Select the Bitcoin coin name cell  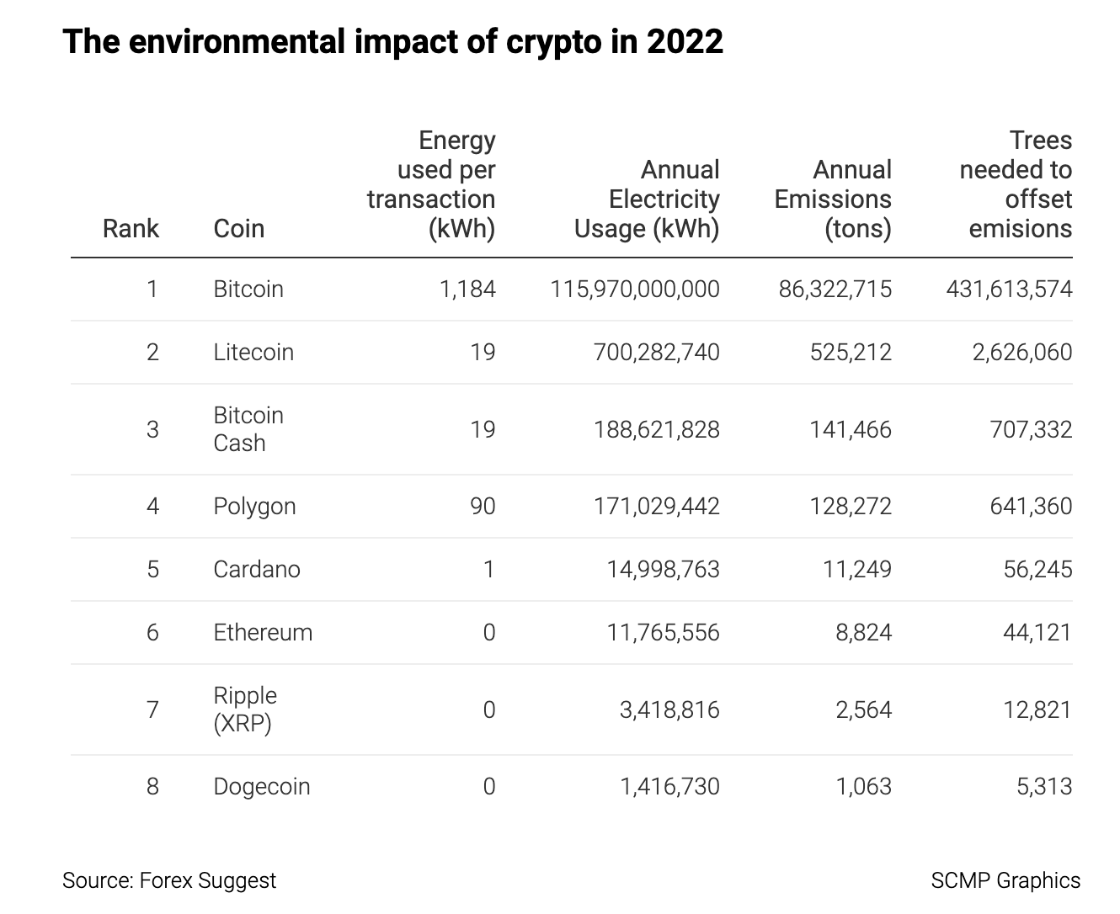coord(248,289)
